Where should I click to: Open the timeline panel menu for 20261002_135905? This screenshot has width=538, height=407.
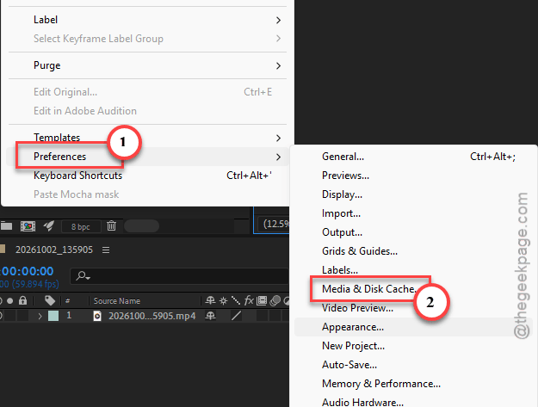click(x=106, y=250)
